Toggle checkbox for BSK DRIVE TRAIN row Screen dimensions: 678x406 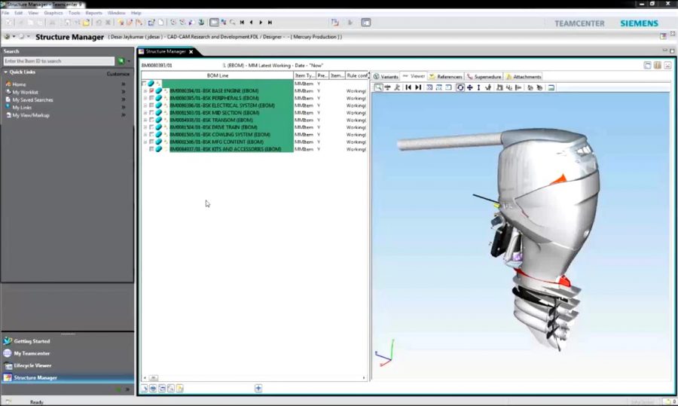pyautogui.click(x=151, y=127)
